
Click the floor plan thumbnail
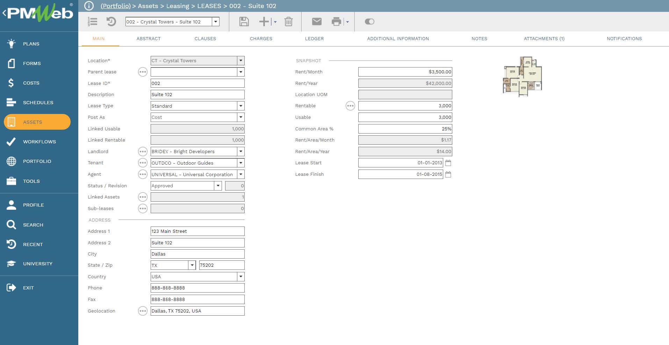(x=522, y=76)
